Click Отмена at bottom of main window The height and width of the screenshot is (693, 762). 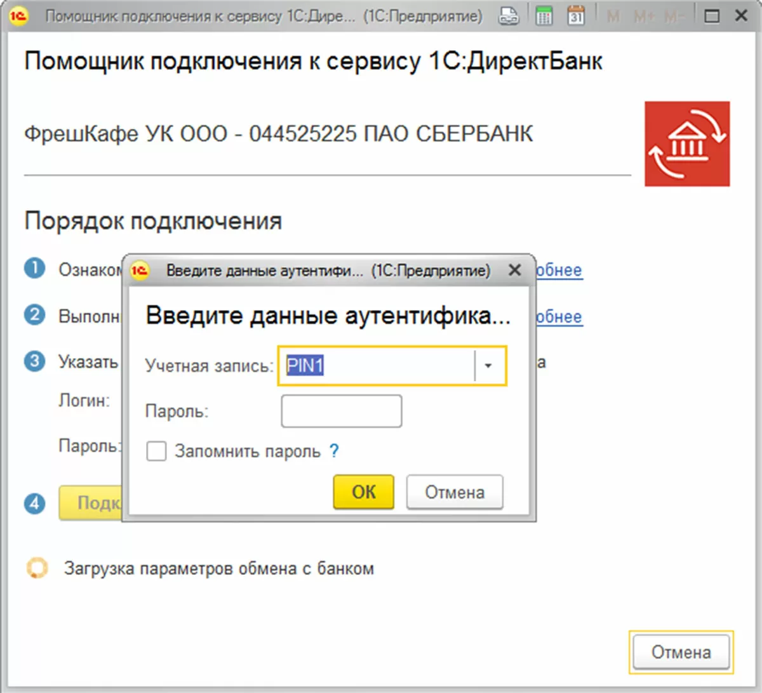(x=681, y=652)
